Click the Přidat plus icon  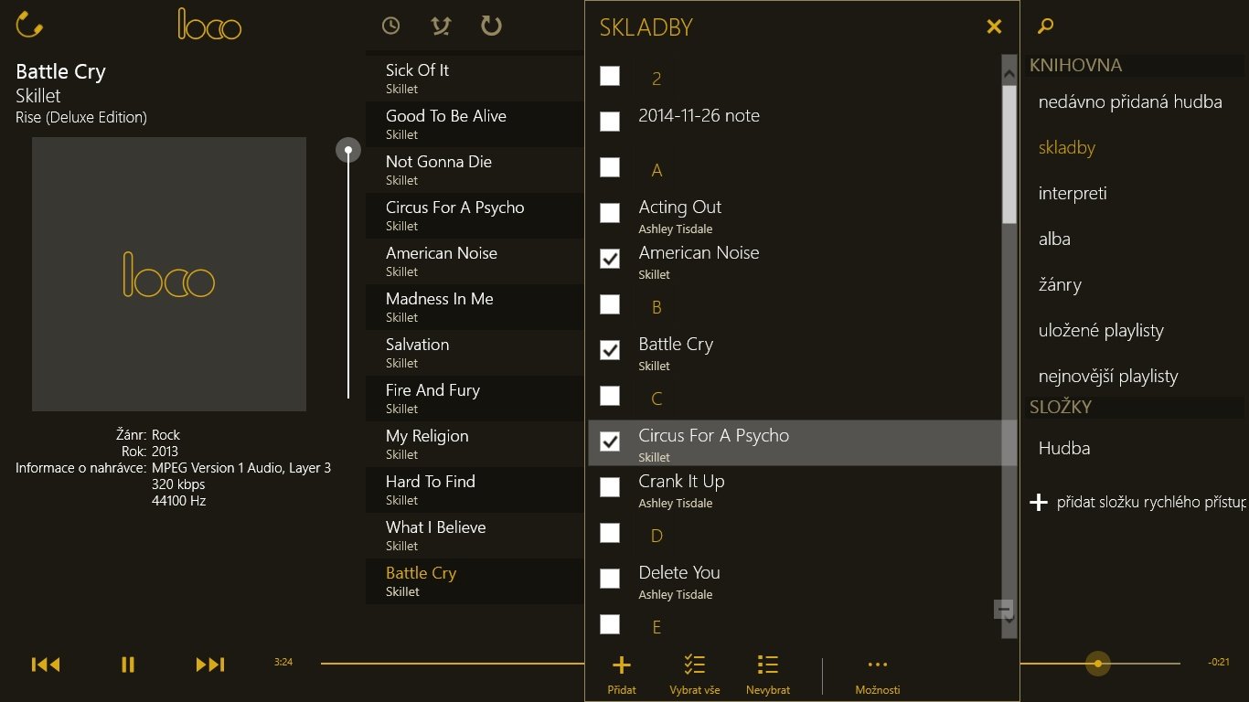pyautogui.click(x=622, y=665)
